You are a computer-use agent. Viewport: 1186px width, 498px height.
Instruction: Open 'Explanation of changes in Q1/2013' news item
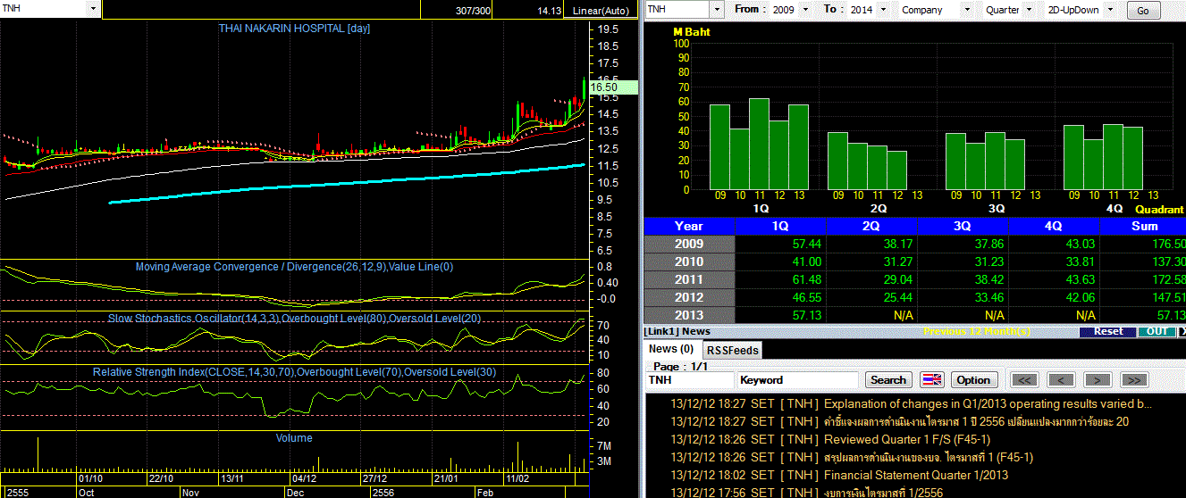coord(988,403)
